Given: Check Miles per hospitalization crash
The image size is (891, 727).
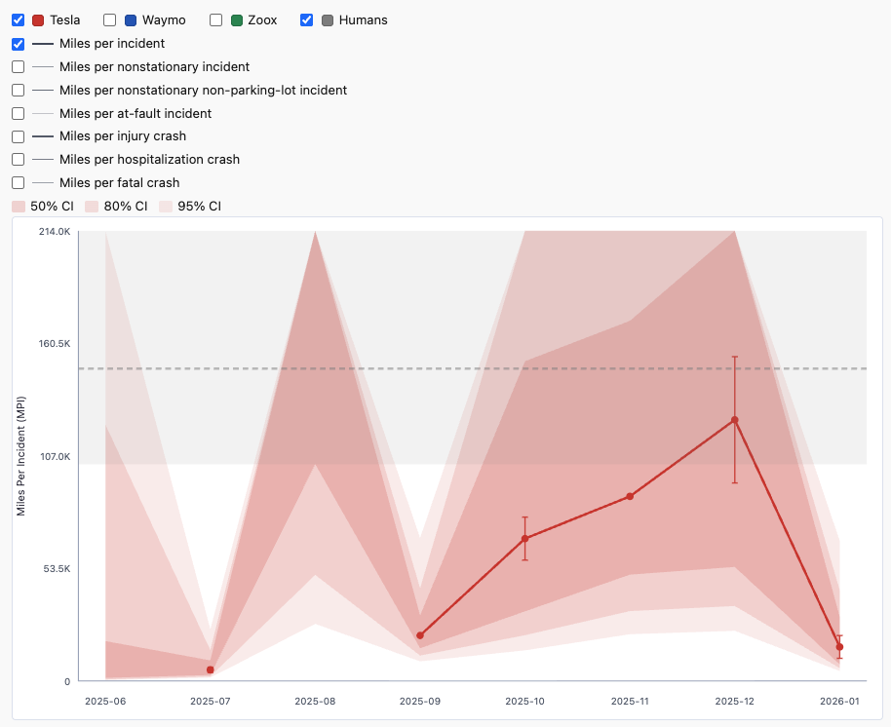Looking at the screenshot, I should [x=18, y=160].
